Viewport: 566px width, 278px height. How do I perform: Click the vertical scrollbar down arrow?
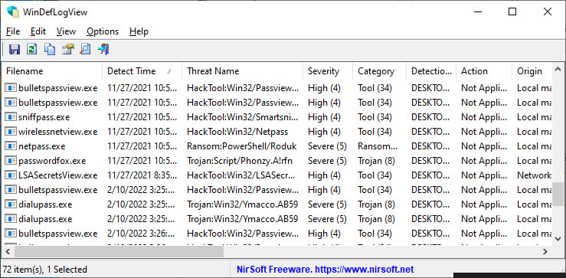click(558, 238)
